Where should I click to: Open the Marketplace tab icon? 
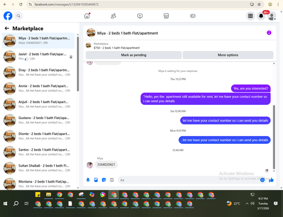pyautogui.click(x=166, y=16)
